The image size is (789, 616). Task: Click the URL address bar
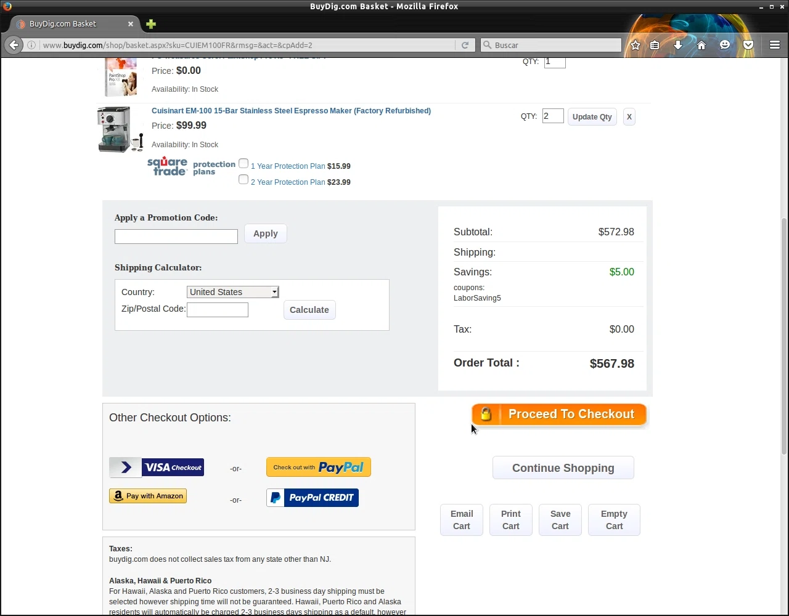247,45
